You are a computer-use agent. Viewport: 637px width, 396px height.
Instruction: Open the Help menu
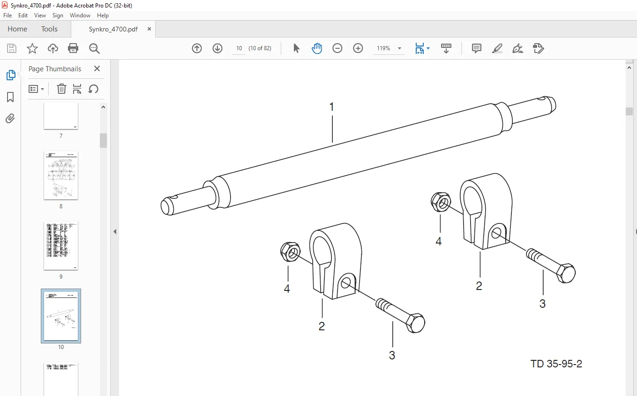click(x=103, y=15)
